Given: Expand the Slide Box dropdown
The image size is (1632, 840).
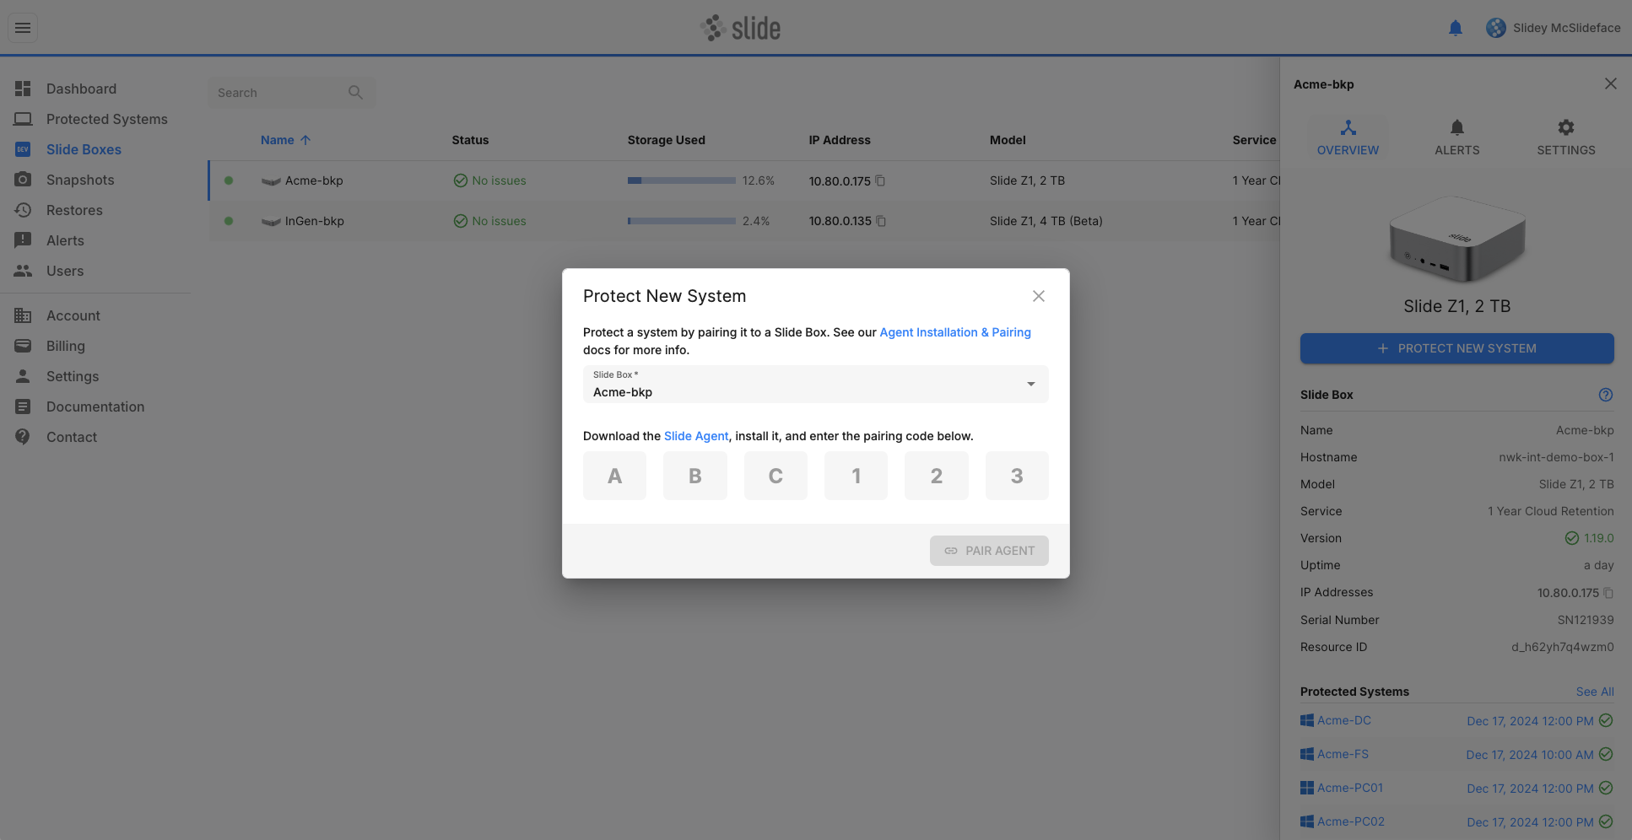Looking at the screenshot, I should pyautogui.click(x=816, y=385).
